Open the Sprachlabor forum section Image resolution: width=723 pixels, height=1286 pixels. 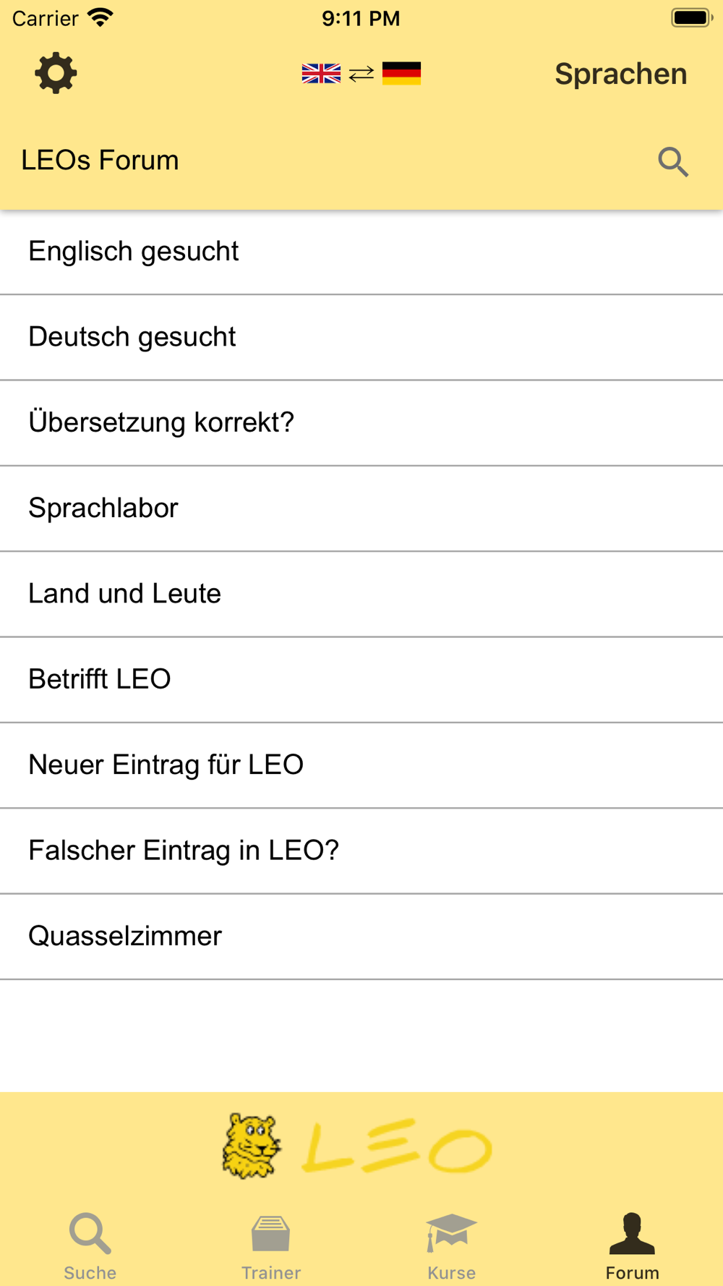click(361, 508)
